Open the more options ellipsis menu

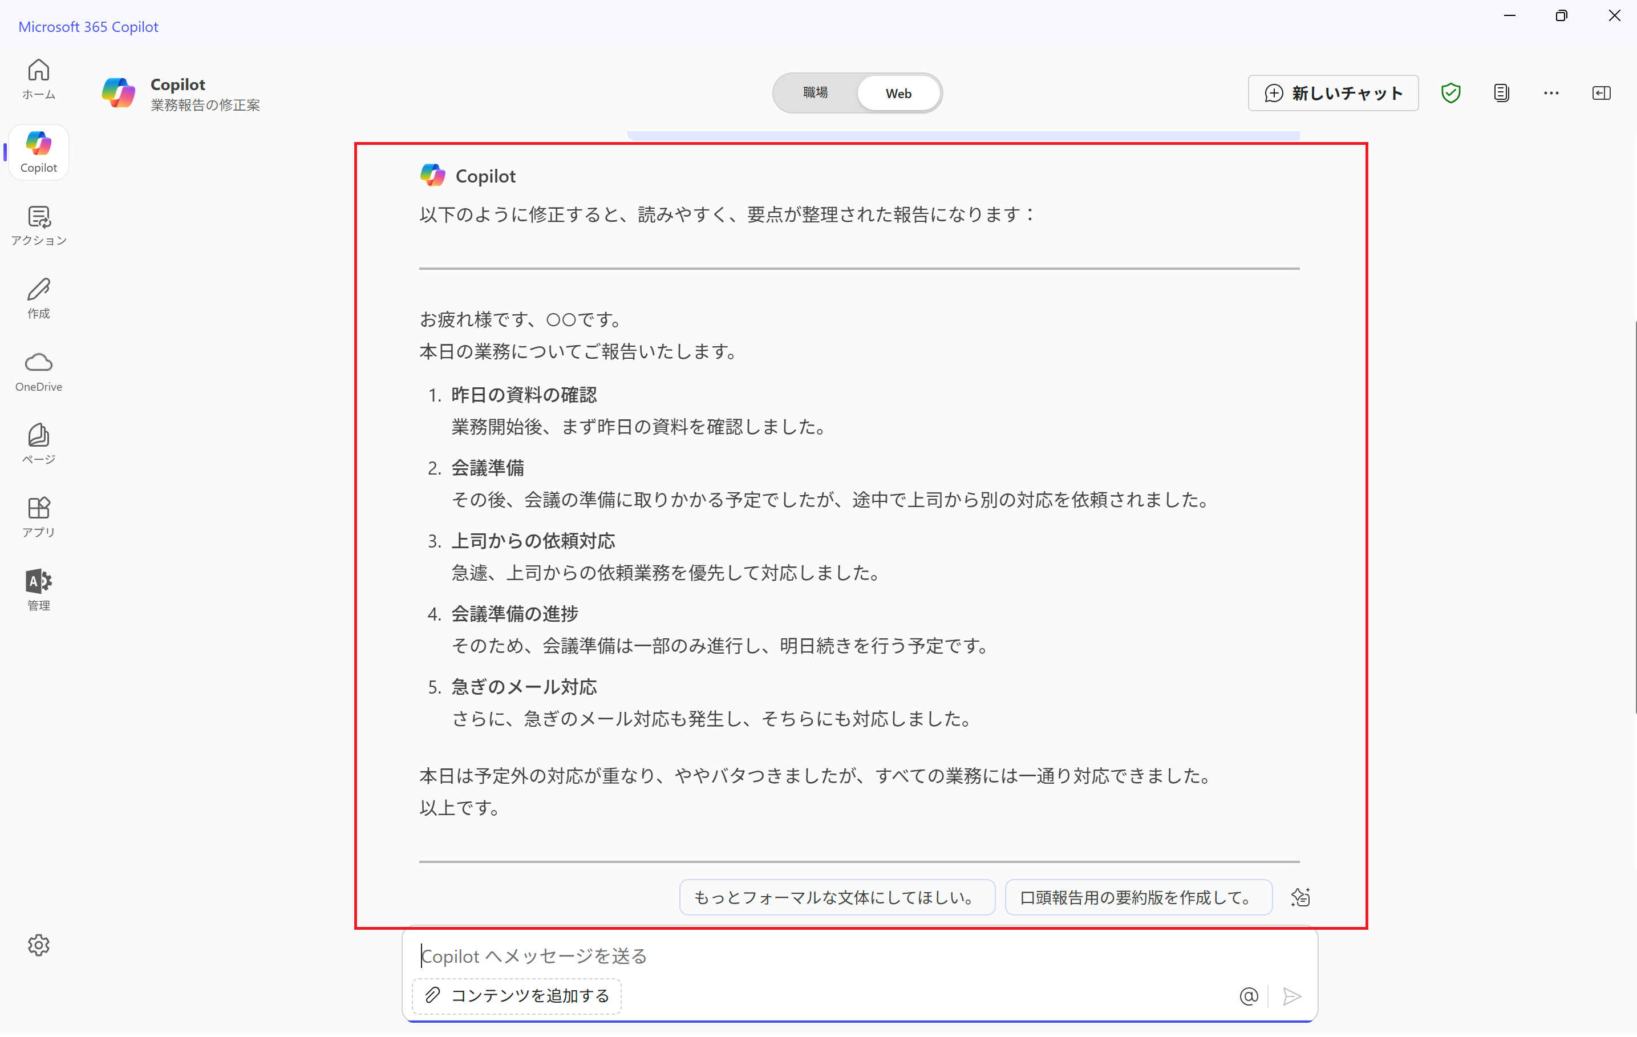click(1551, 93)
